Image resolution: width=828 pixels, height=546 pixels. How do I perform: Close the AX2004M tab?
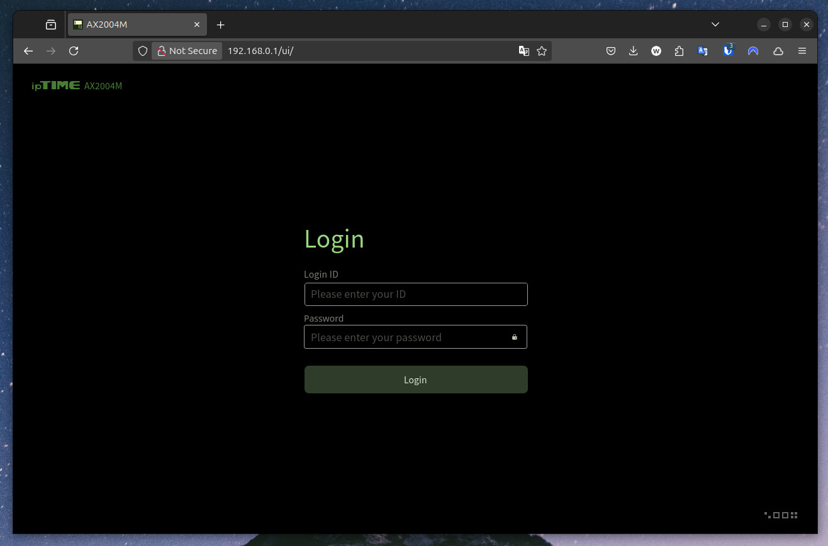tap(197, 25)
